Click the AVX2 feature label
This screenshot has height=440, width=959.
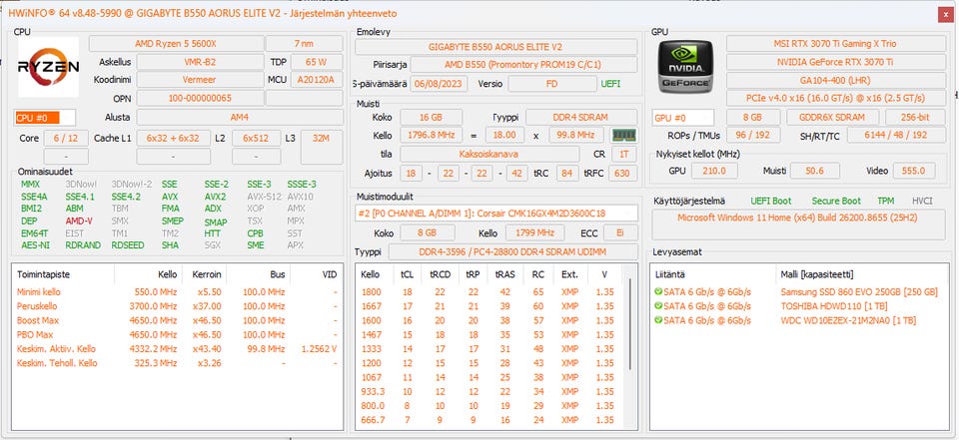pos(216,197)
